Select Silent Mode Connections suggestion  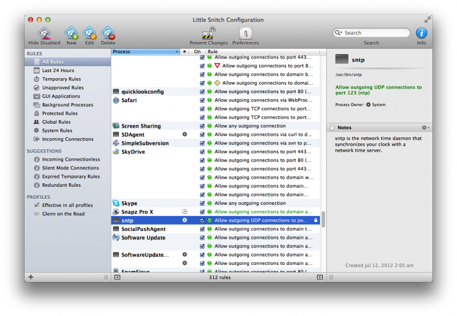tap(68, 168)
